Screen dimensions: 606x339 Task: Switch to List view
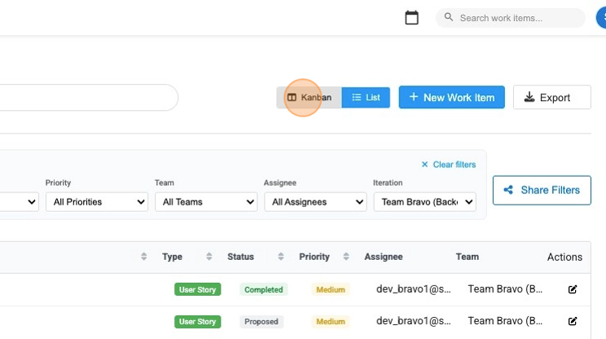coord(366,98)
